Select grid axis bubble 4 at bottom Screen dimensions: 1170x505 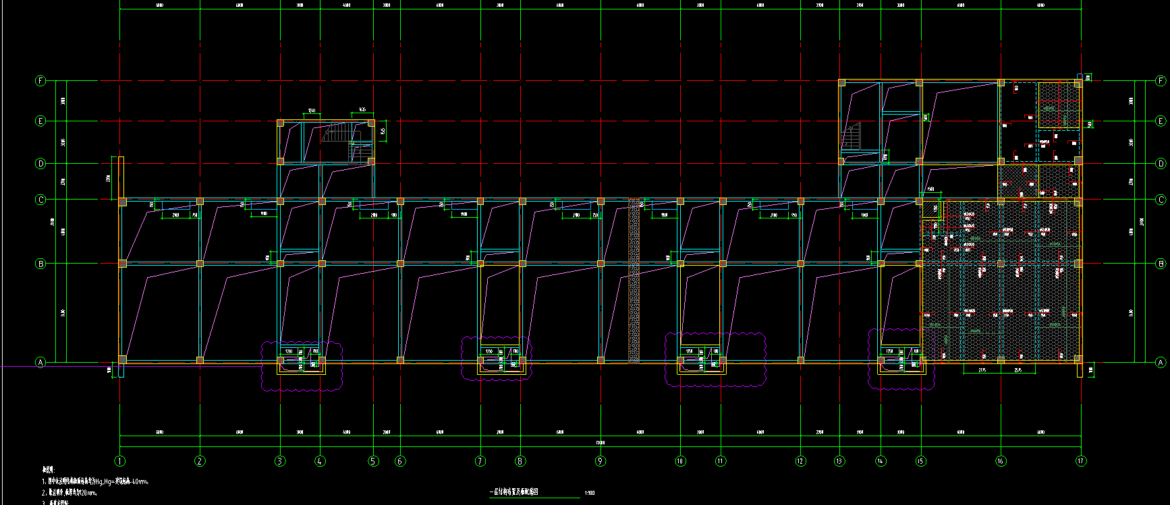pos(321,461)
